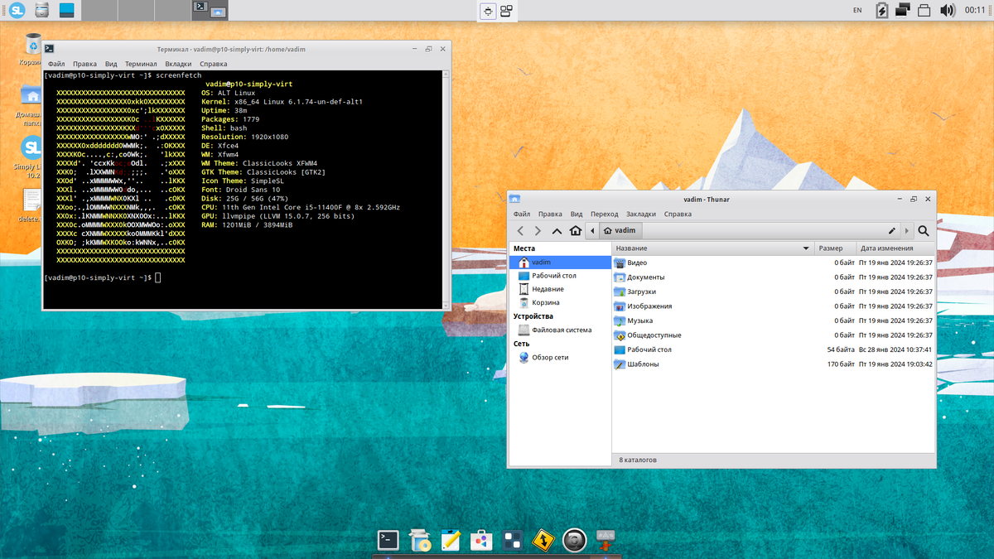This screenshot has width=994, height=559.
Task: Switch keyboard layout by clicking the EN indicator
Action: (859, 10)
